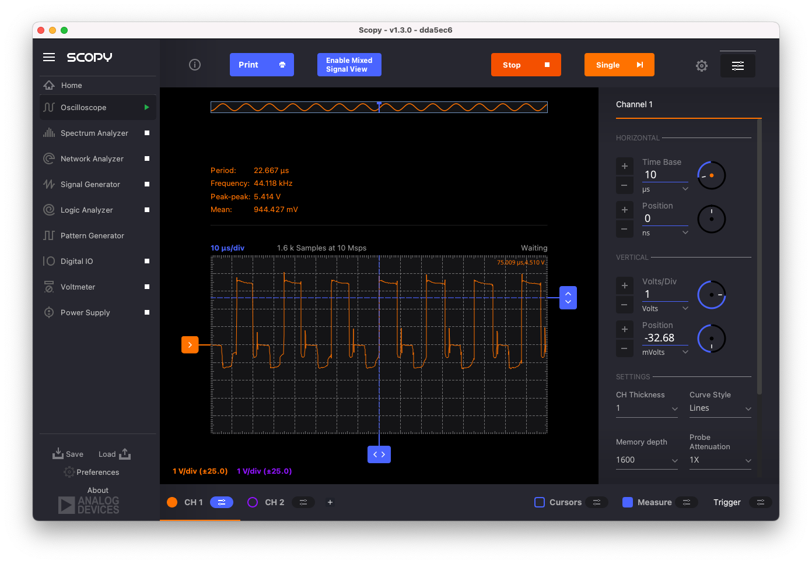The height and width of the screenshot is (564, 812).
Task: Click Enable Mixed Signal View button
Action: [x=349, y=65]
